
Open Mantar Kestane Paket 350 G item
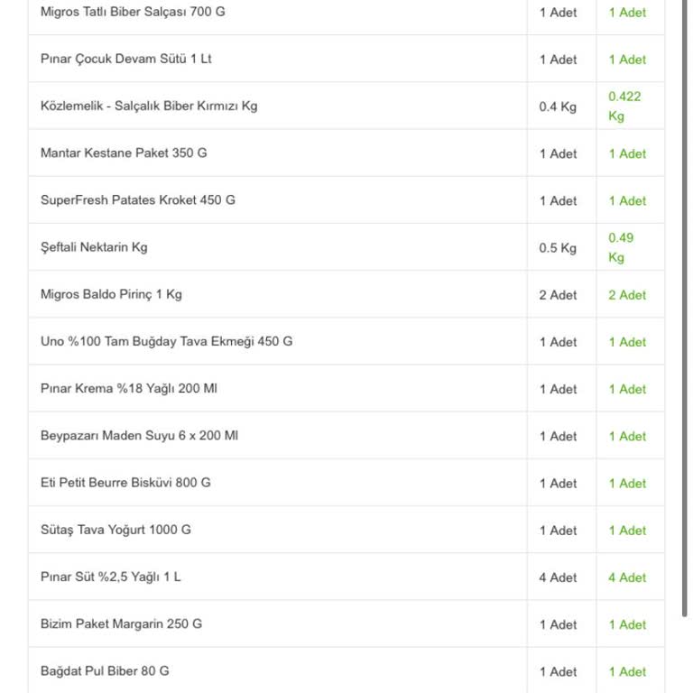click(x=124, y=152)
